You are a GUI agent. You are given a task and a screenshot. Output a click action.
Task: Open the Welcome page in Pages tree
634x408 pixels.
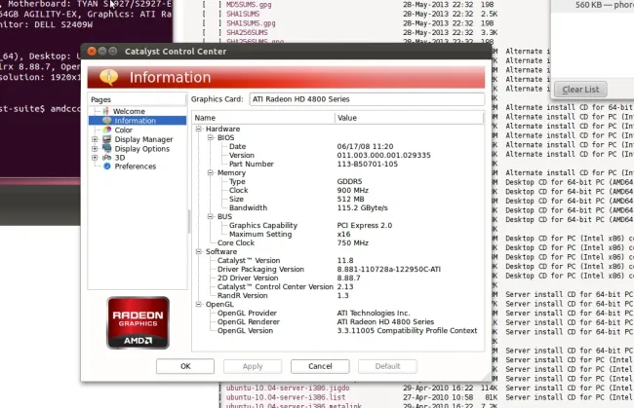tap(129, 111)
